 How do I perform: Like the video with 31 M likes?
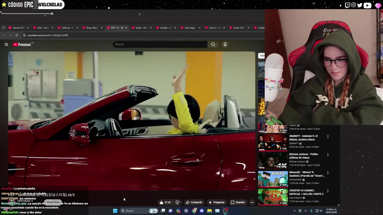tap(165, 202)
